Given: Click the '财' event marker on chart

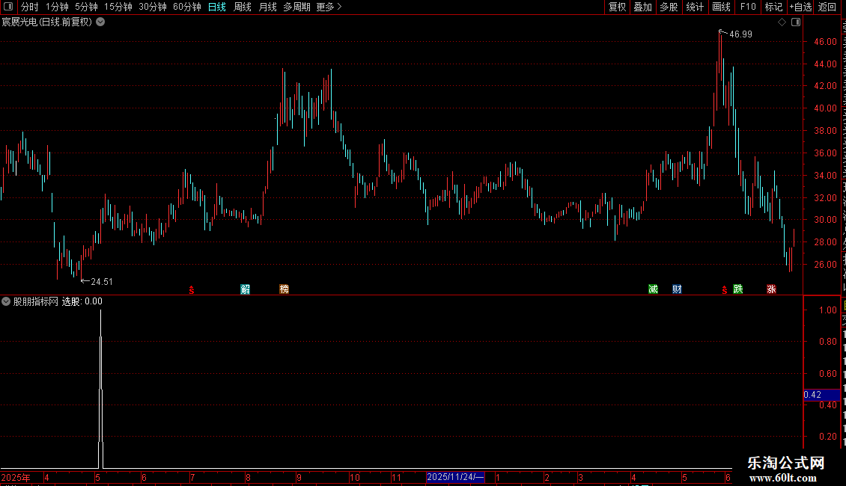Looking at the screenshot, I should coord(677,289).
